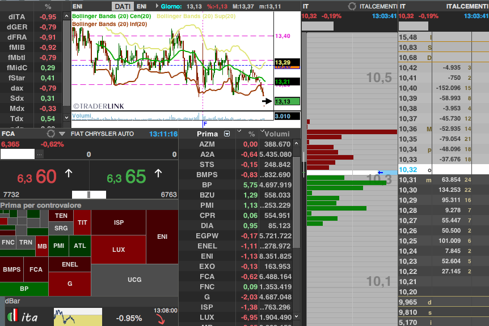Viewport: 489px width, 326px height.
Task: Click the green 13,13 price label on chart
Action: (x=287, y=101)
